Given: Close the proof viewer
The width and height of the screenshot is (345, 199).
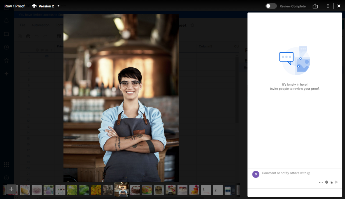Looking at the screenshot, I should 339,6.
